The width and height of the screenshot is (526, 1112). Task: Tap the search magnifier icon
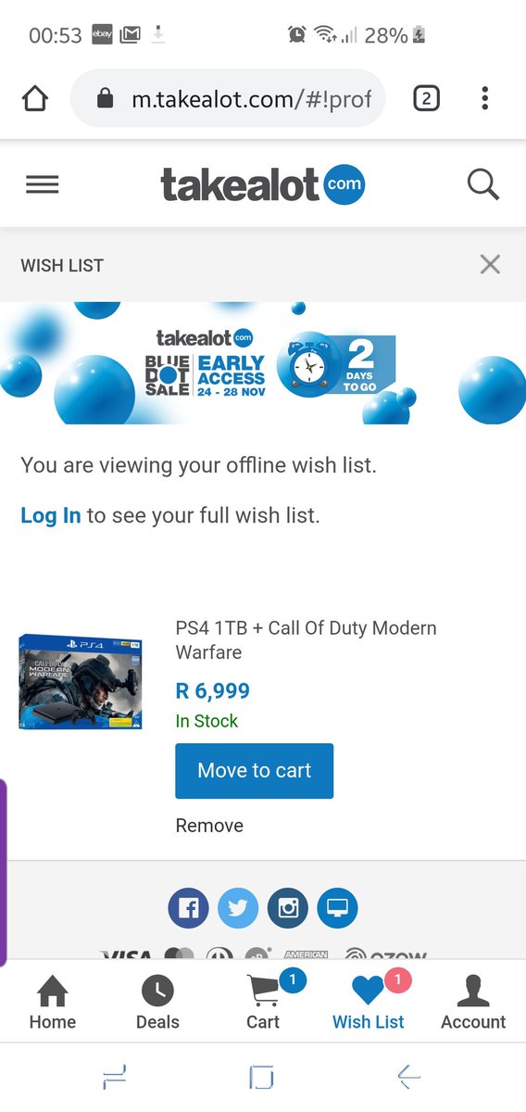point(483,184)
